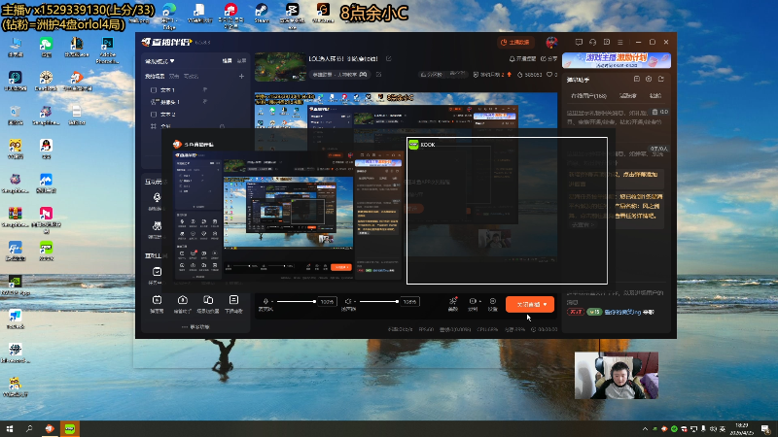Select the 我的场景 scene tab
The height and width of the screenshot is (437, 778).
point(155,77)
